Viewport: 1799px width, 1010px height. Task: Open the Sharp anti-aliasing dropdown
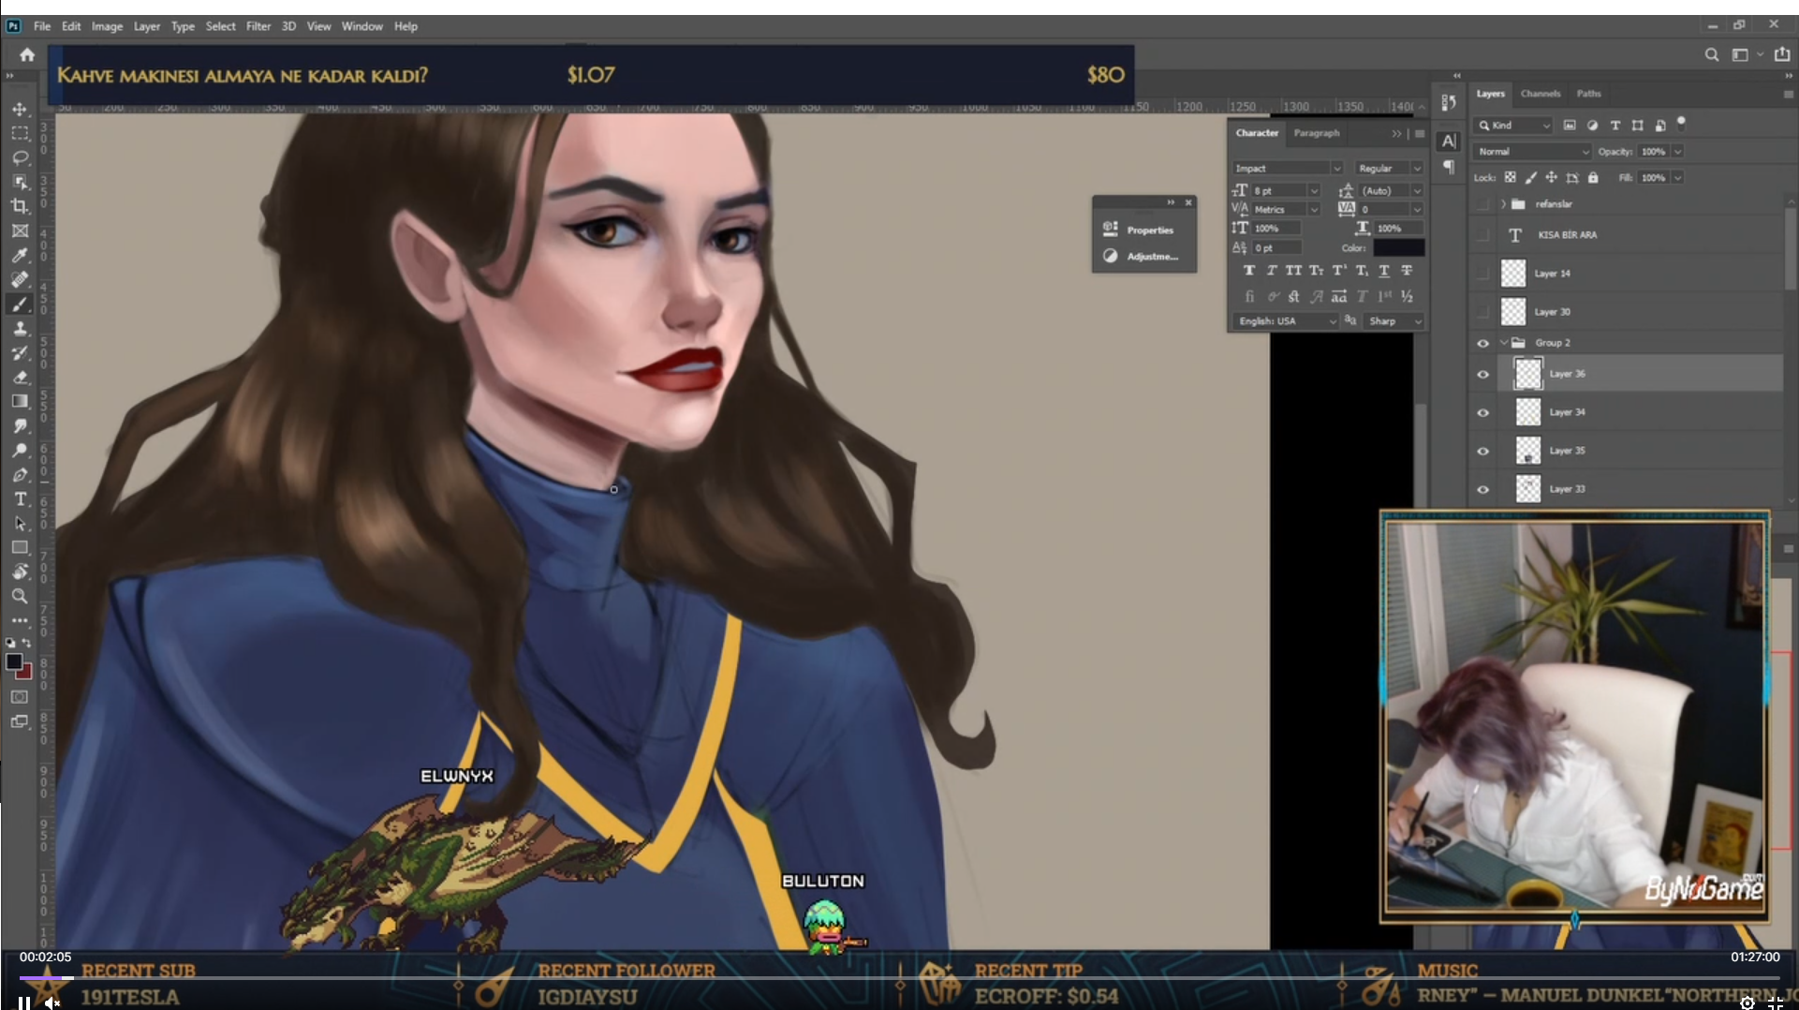tap(1394, 321)
